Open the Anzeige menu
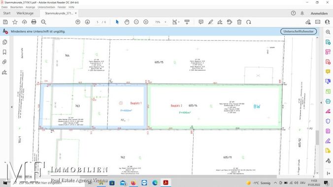The image size is (333, 187). click(x=31, y=7)
